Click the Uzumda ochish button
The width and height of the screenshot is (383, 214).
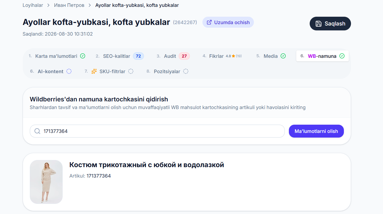pos(228,22)
